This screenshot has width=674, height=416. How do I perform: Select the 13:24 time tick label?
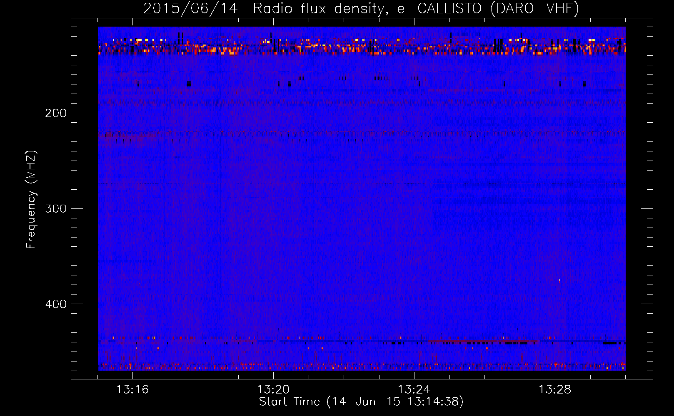(x=414, y=390)
